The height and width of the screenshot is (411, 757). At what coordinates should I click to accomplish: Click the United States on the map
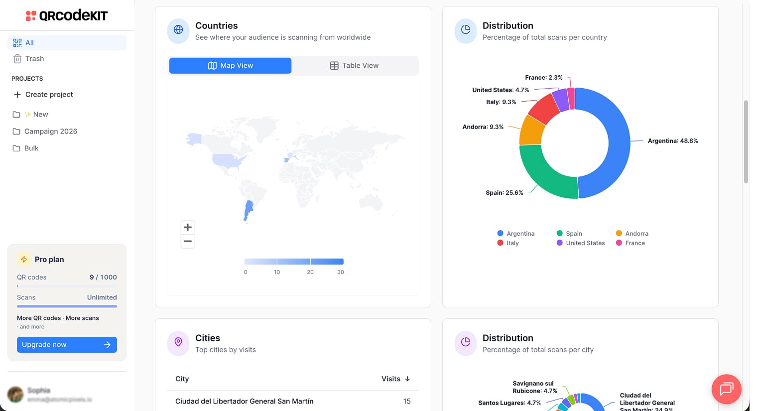[228, 160]
